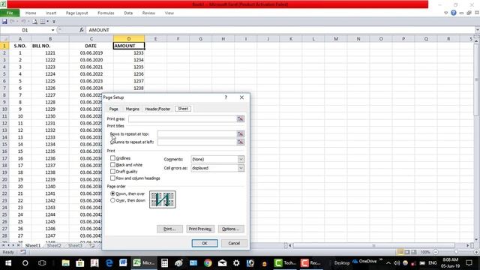Switch to Page Layout view in status bar
The width and height of the screenshot is (480, 270).
tap(406, 252)
